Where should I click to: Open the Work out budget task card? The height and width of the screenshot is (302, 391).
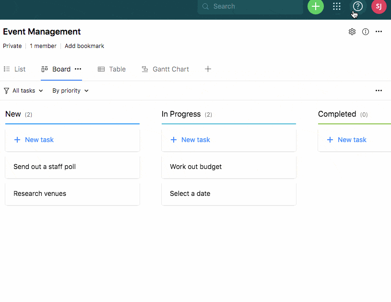(228, 167)
